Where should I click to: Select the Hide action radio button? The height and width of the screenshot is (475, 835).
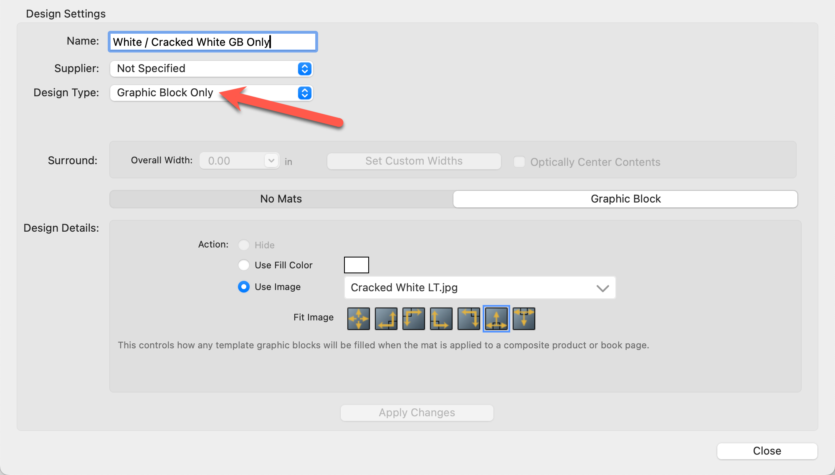coord(244,245)
